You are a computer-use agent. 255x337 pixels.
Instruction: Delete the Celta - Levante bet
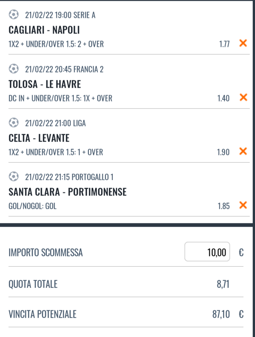243,151
